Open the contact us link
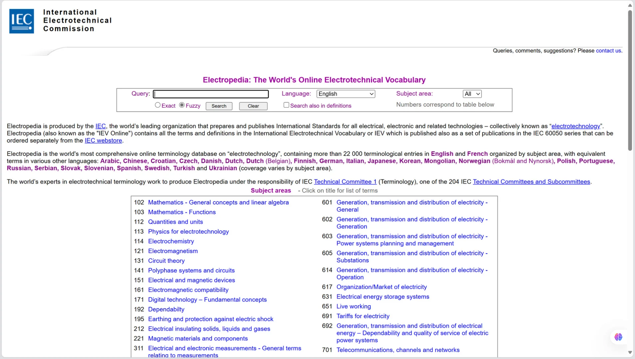 [x=608, y=51]
